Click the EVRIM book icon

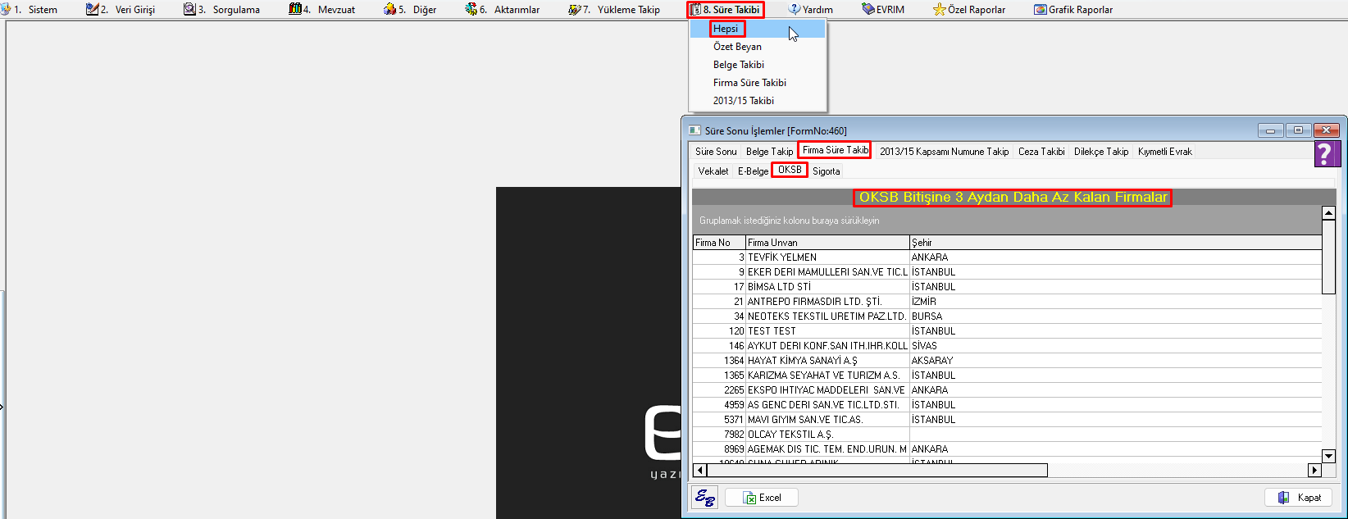click(x=868, y=9)
